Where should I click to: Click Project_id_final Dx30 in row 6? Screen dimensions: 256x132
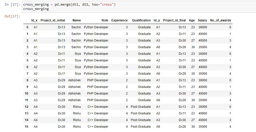[182, 67]
